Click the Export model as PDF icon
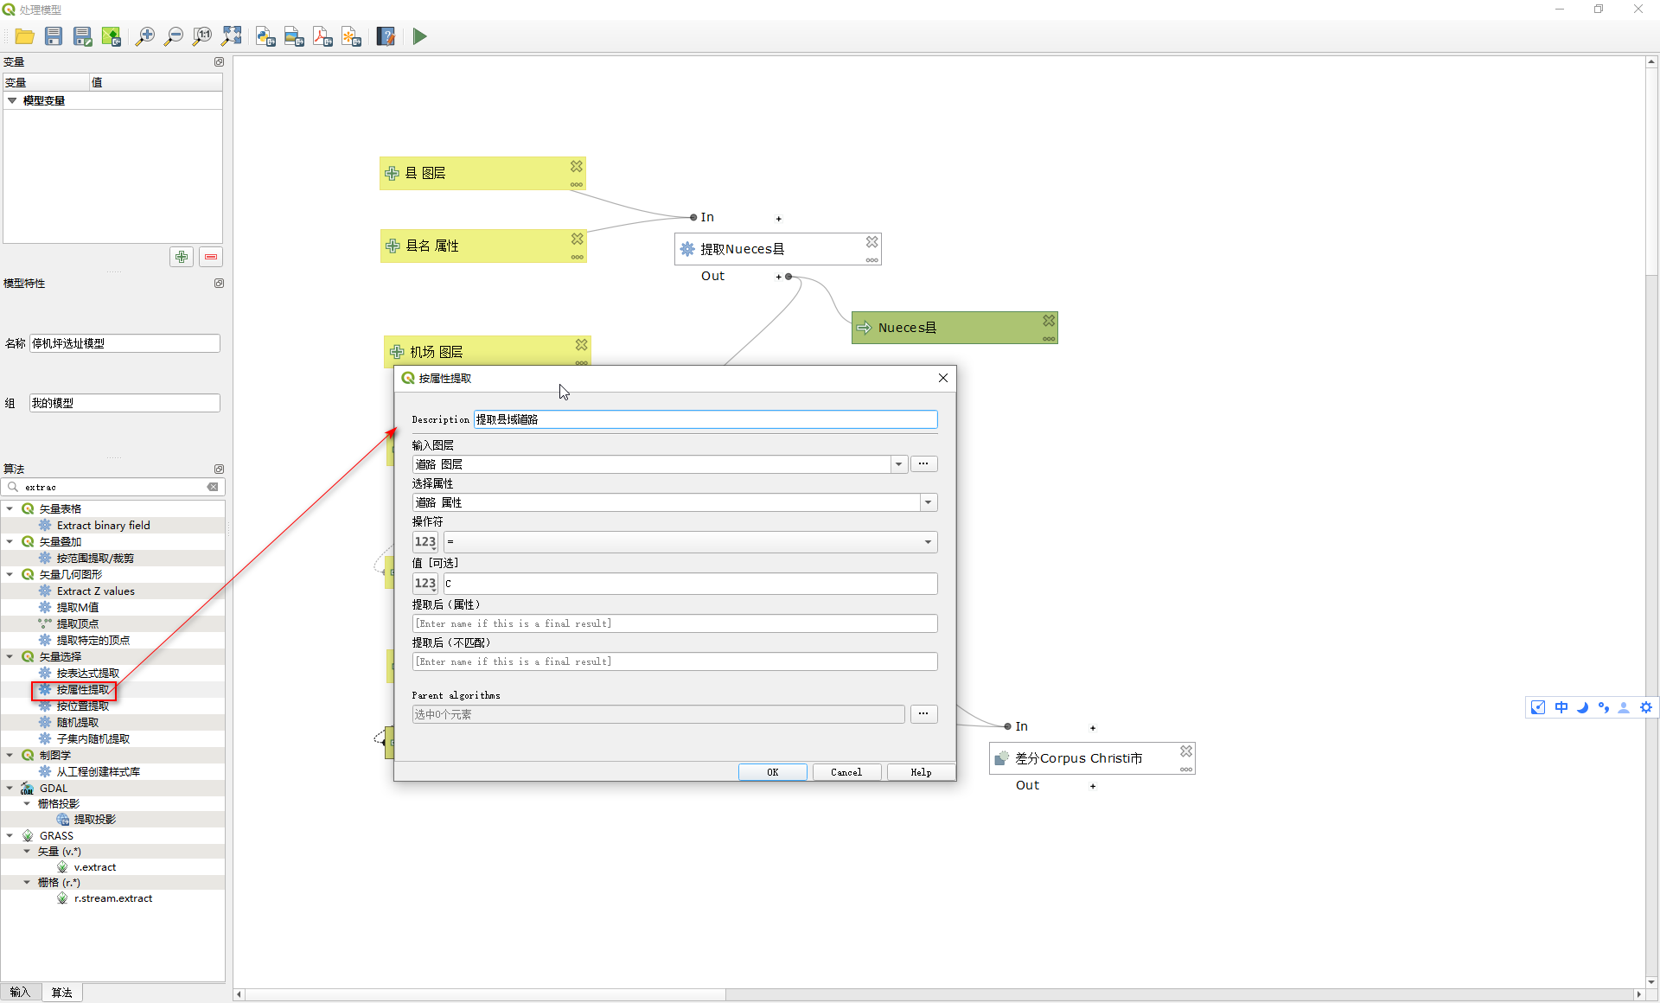The image size is (1660, 1003). click(x=322, y=36)
